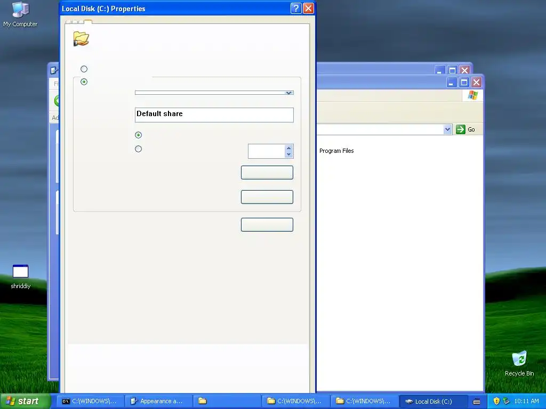Click the selected radio button on the group box border
Image resolution: width=546 pixels, height=409 pixels.
84,81
